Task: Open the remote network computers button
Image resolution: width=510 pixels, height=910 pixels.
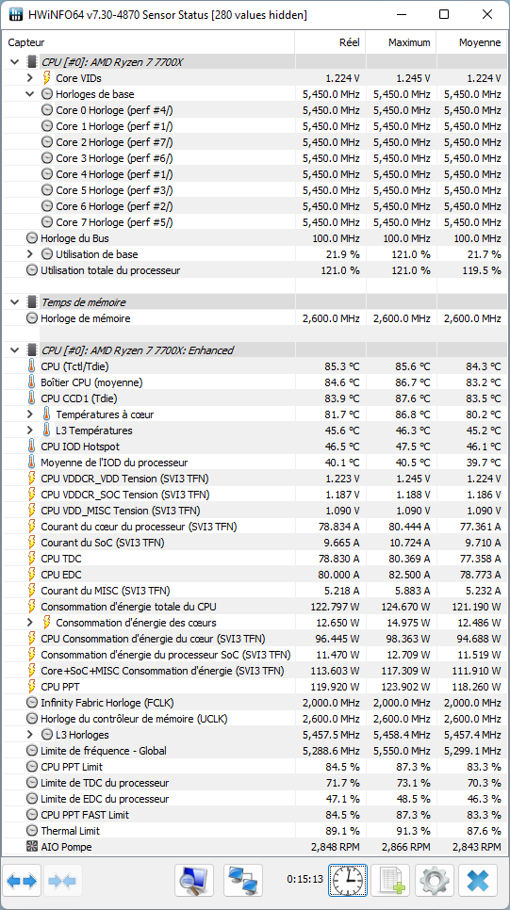Action: (243, 881)
